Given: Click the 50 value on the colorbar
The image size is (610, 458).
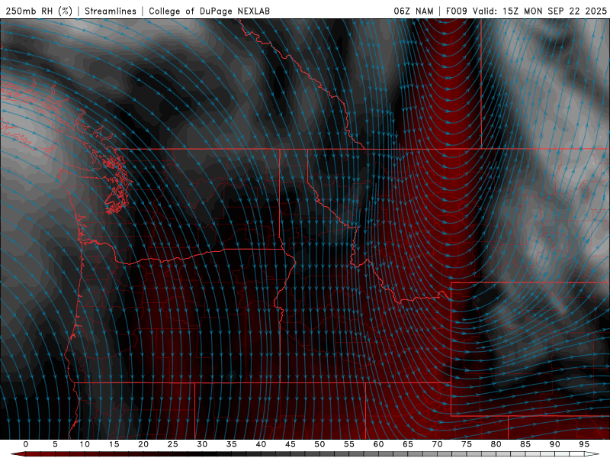Looking at the screenshot, I should tap(319, 444).
